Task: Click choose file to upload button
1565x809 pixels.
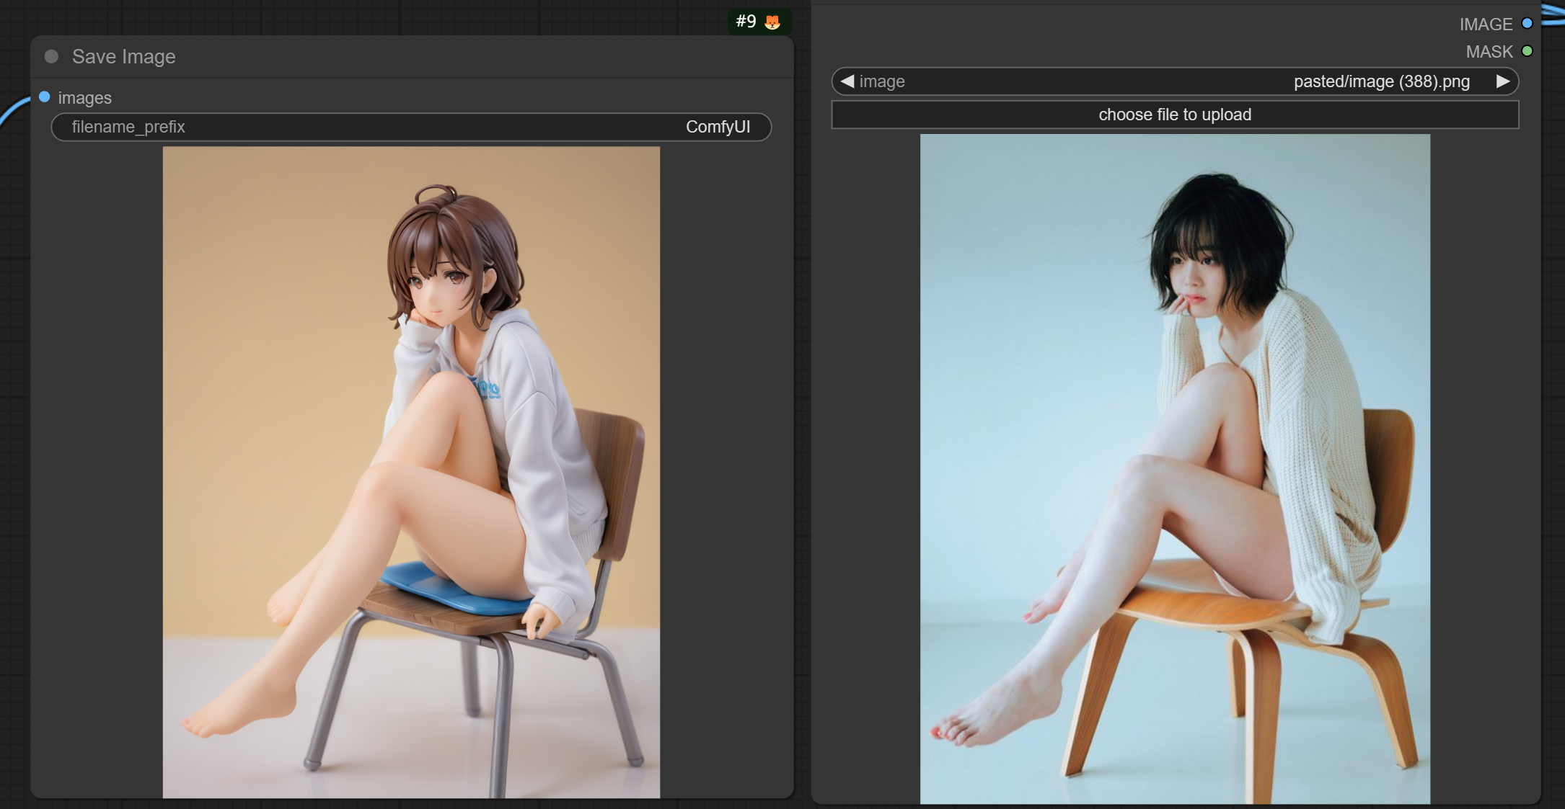Action: pos(1175,115)
